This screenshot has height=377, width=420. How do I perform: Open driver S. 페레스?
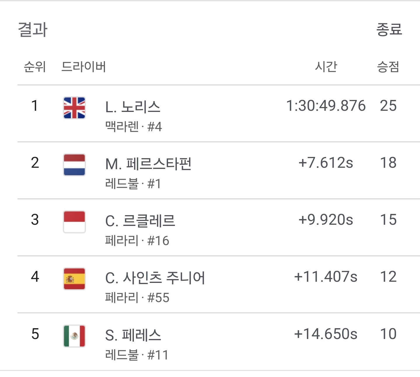tap(133, 335)
